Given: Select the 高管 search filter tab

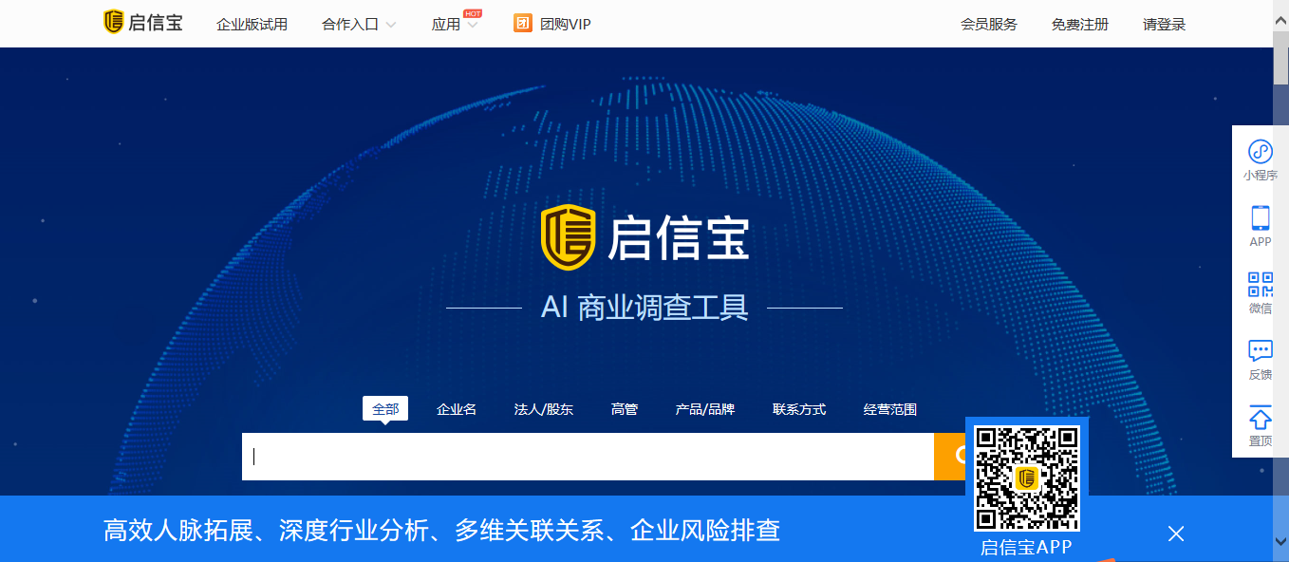Looking at the screenshot, I should pos(625,409).
